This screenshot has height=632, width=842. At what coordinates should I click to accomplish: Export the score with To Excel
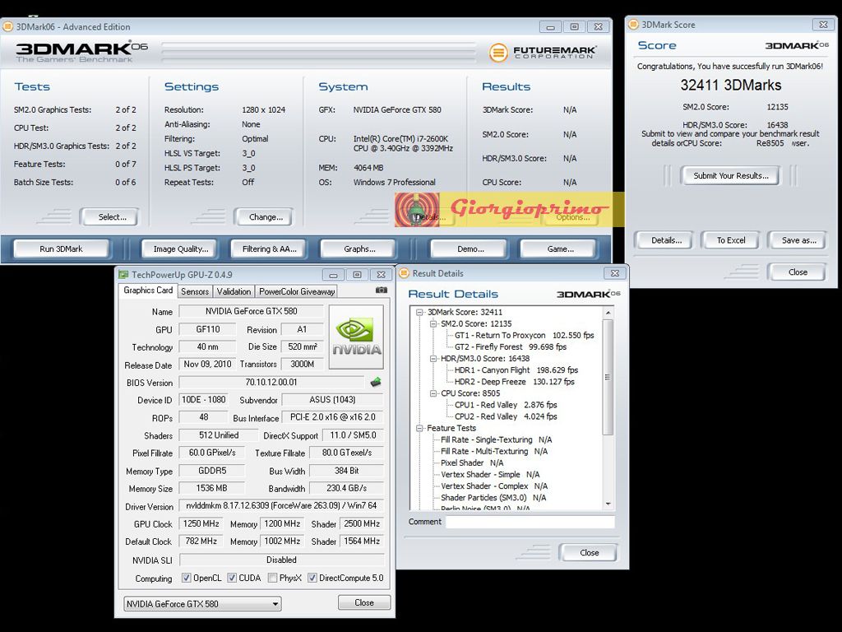[731, 240]
